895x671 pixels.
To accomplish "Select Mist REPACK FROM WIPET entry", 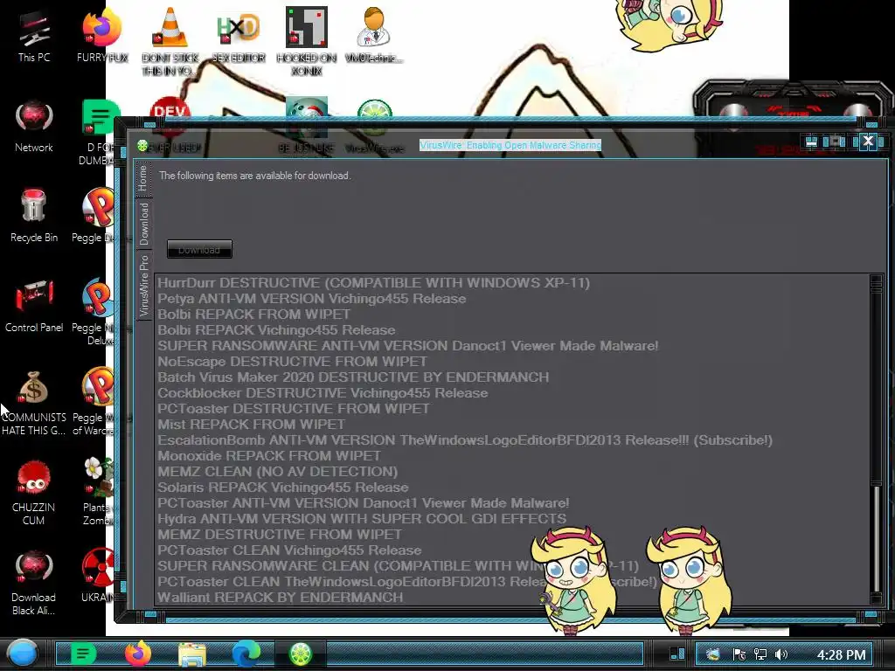I will pos(251,425).
